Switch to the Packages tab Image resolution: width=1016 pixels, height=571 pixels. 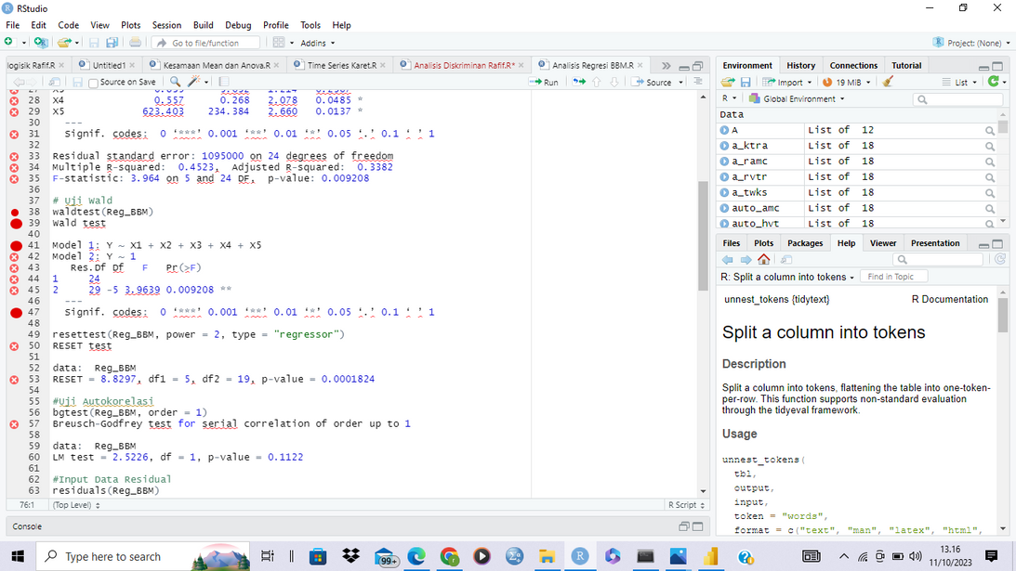click(x=805, y=243)
